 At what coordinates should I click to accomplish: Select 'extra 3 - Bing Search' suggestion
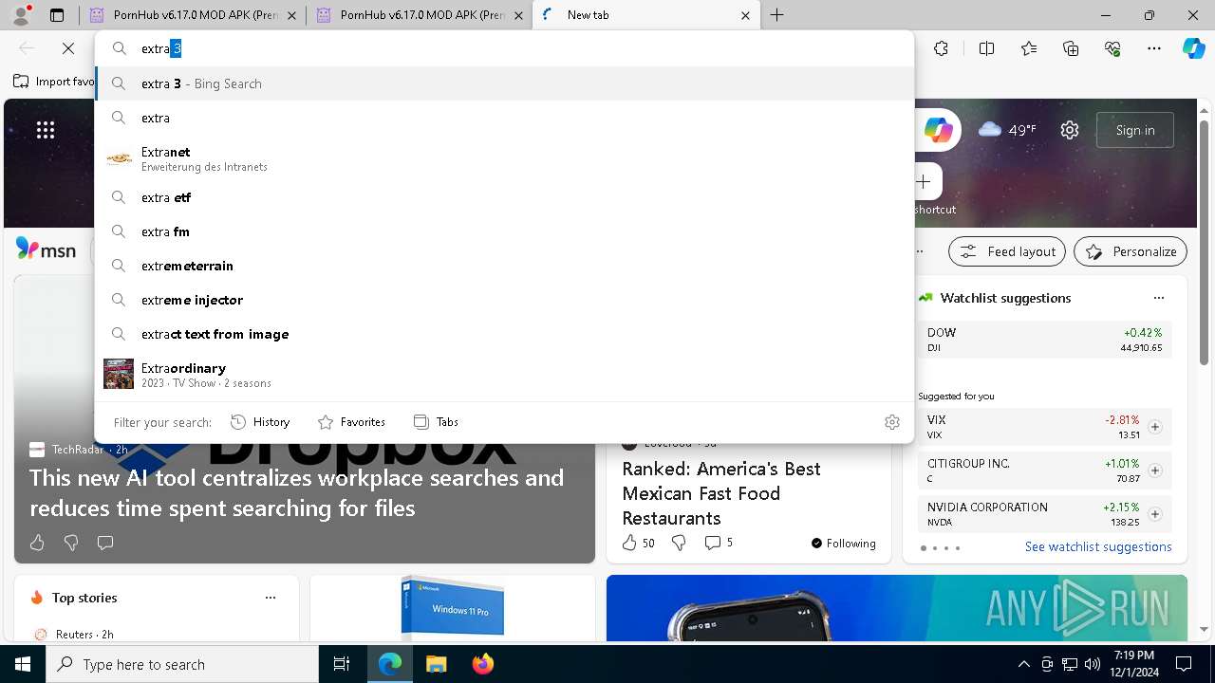click(504, 83)
